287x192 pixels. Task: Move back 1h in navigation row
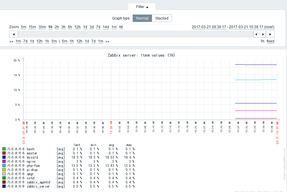(x=47, y=41)
